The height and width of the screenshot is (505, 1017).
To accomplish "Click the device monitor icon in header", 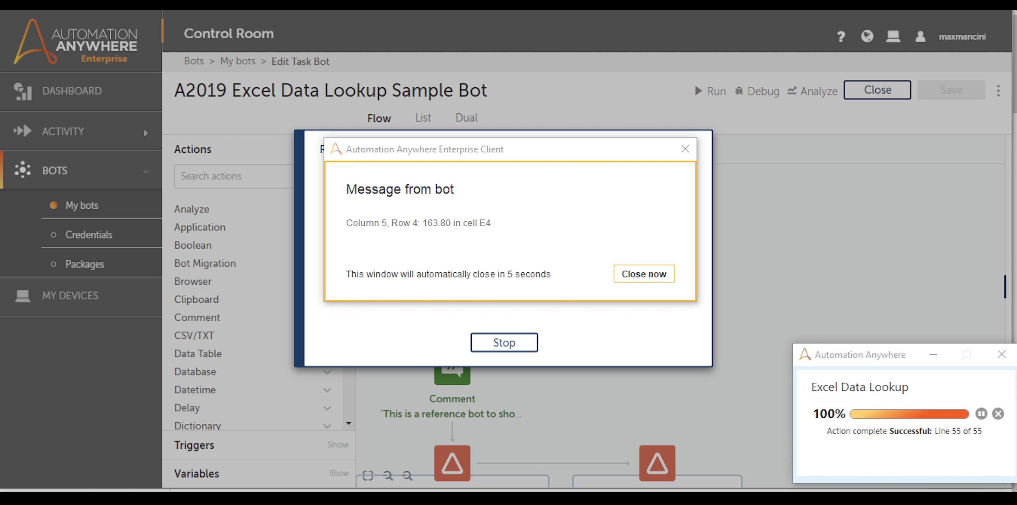I will pyautogui.click(x=893, y=36).
